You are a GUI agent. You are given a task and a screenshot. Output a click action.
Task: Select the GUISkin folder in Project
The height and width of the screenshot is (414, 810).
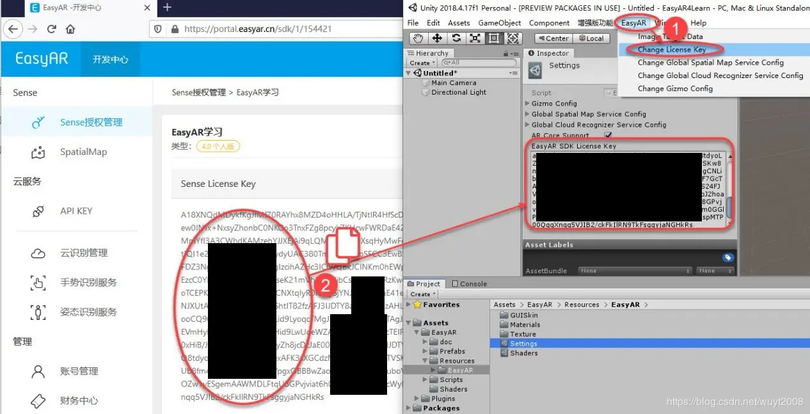523,315
